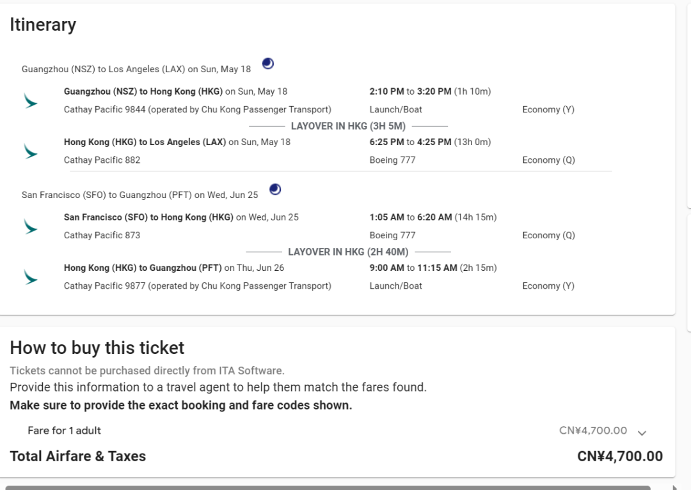Click Cathay Pacific logo beside flight 9844
This screenshot has height=490, width=691.
pos(30,101)
